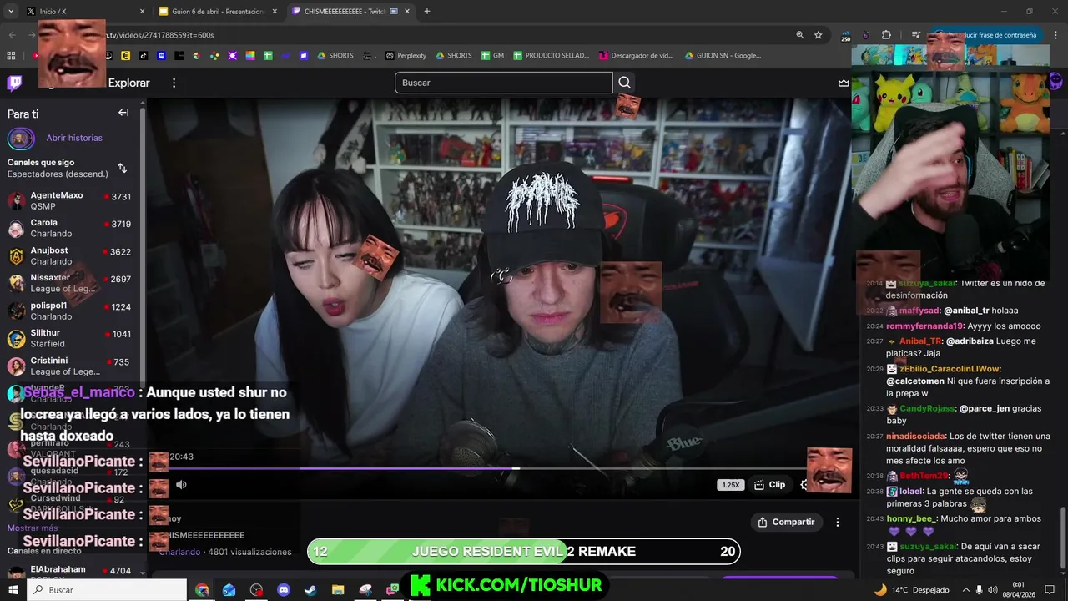Open the weather widget 14°C Despejado
Screen dimensions: 1068x601
(911, 590)
